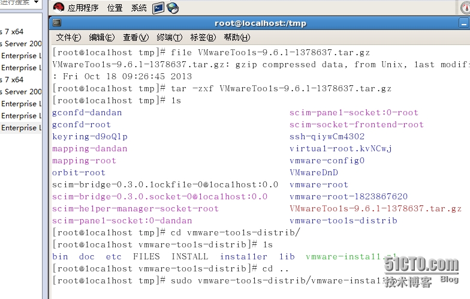Click the 'cd ..' command line
This screenshot has height=299, width=470.
click(x=170, y=269)
